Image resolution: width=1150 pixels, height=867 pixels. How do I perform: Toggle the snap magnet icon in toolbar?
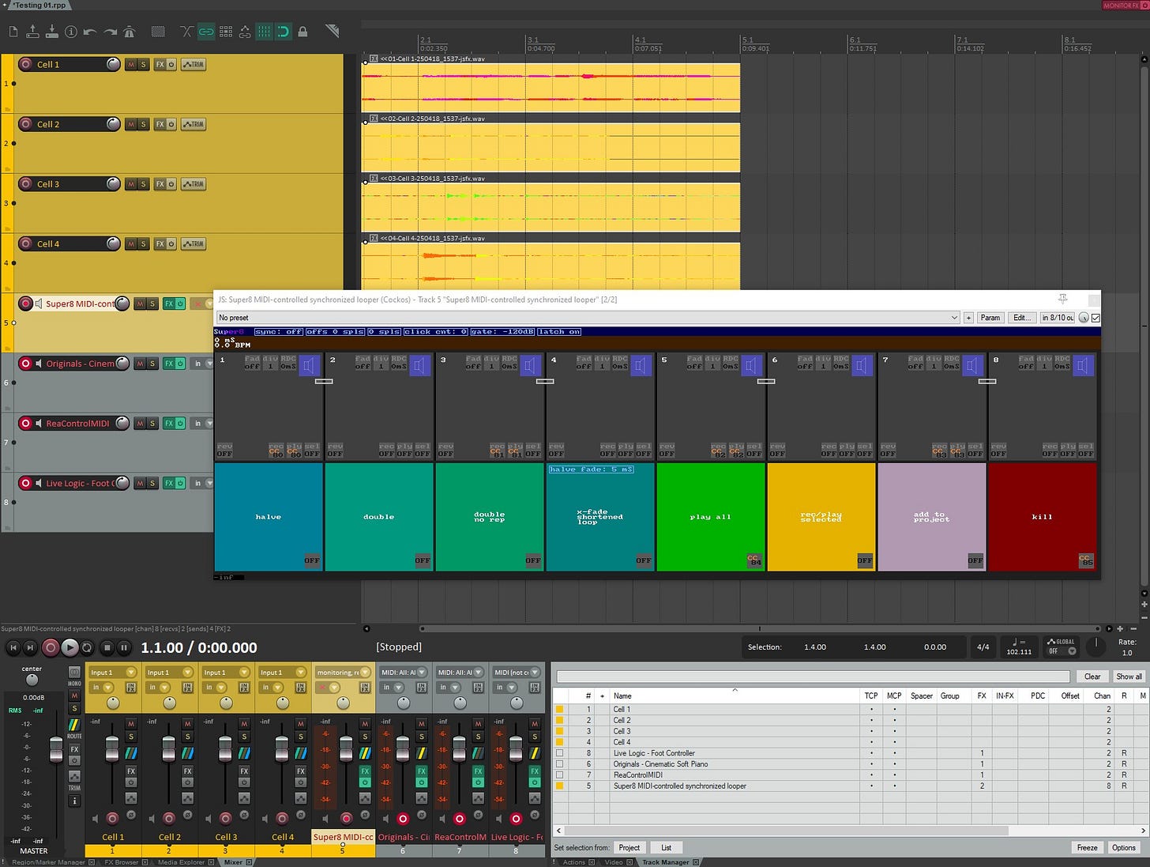click(283, 32)
